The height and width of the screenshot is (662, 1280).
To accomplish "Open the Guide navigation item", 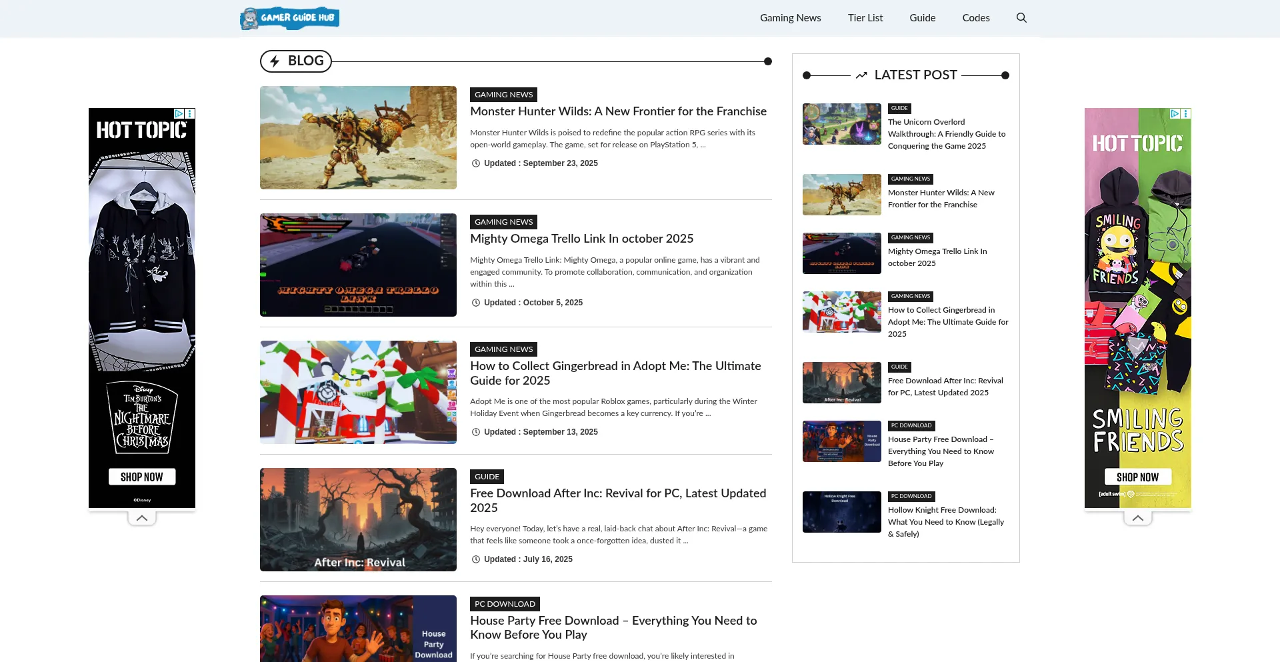I will 922,18.
